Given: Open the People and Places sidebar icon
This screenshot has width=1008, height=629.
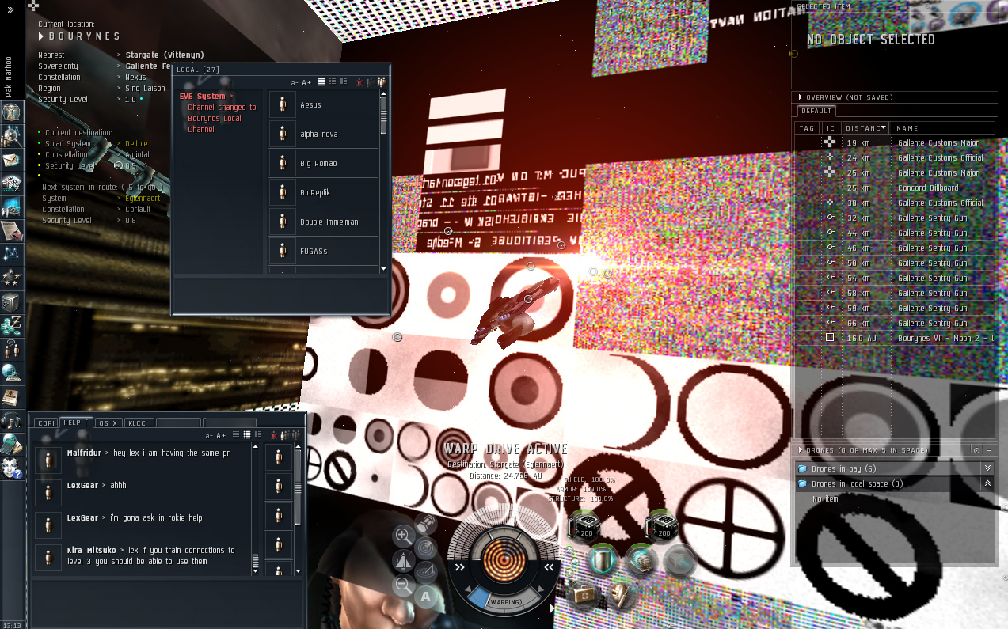Looking at the screenshot, I should [x=11, y=137].
